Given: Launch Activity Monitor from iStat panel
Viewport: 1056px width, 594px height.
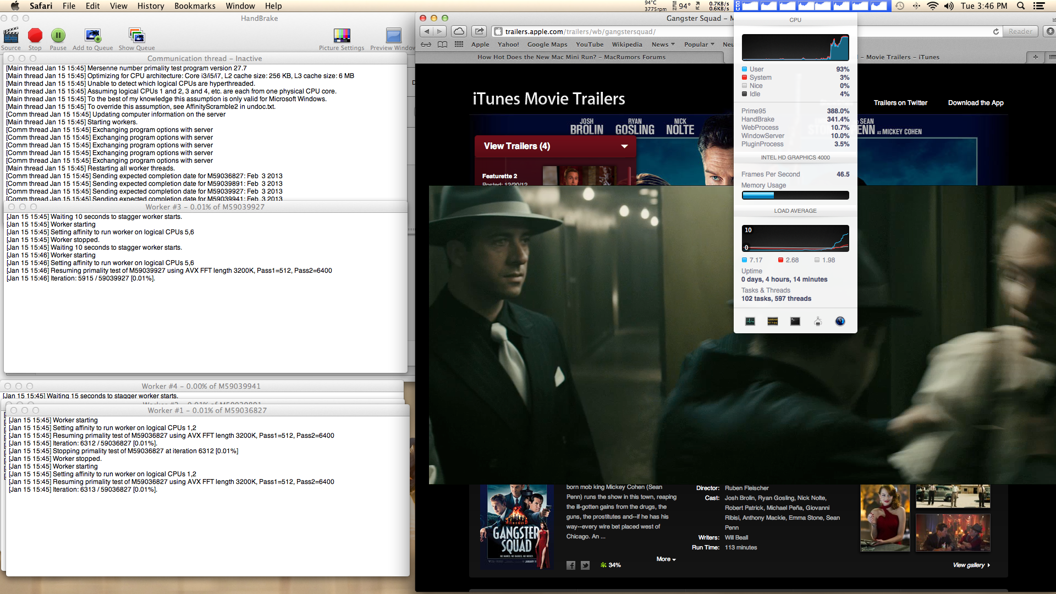Looking at the screenshot, I should (x=750, y=321).
